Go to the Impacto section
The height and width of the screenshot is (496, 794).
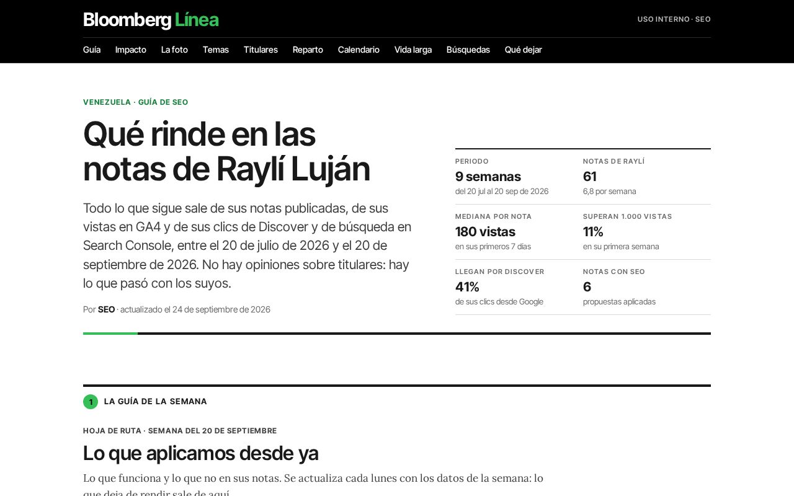(131, 50)
